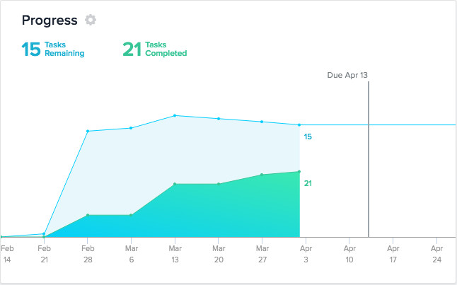Click the Mar 20 remaining tasks point
Image resolution: width=457 pixels, height=285 pixels.
tap(219, 118)
